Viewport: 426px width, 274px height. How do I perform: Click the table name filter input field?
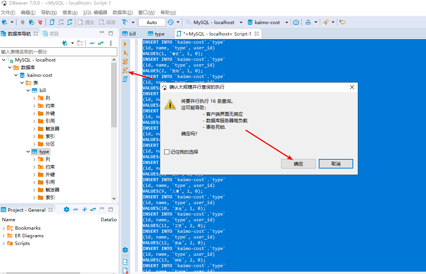[59, 52]
